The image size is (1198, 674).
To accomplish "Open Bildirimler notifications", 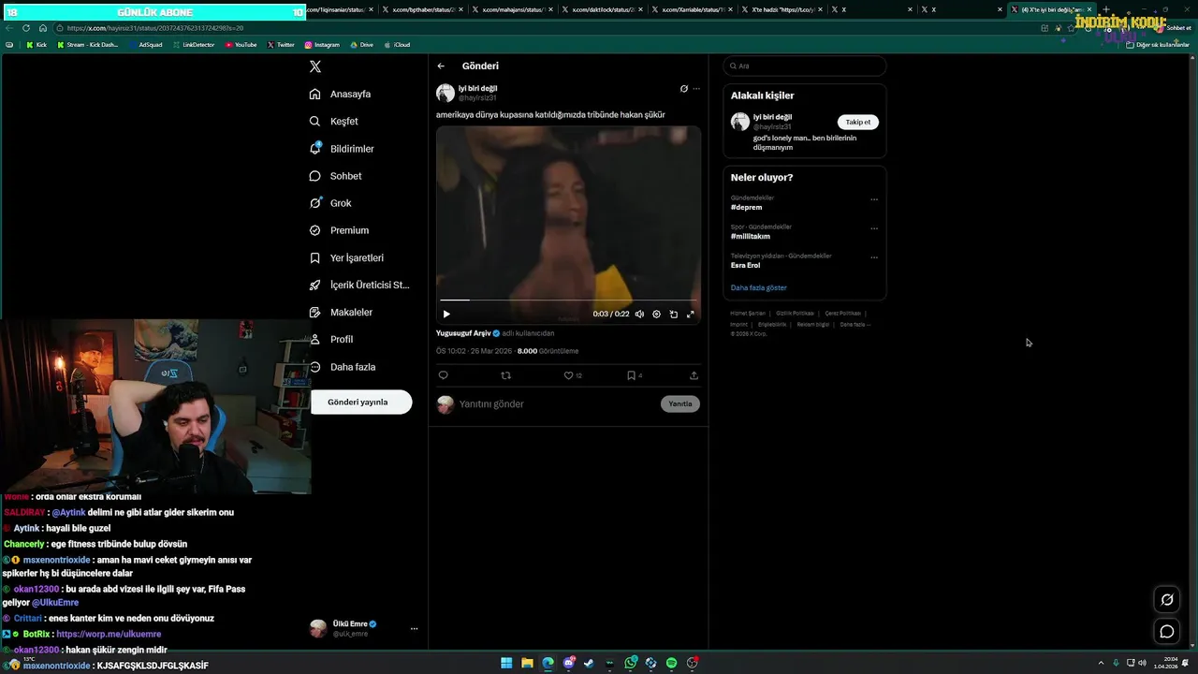I will [342, 149].
